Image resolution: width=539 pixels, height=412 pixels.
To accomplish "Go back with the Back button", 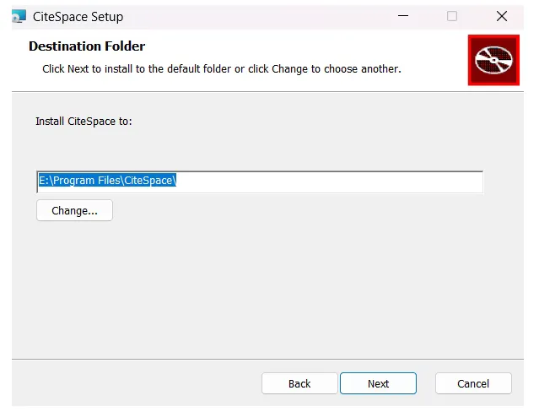I will pos(299,383).
